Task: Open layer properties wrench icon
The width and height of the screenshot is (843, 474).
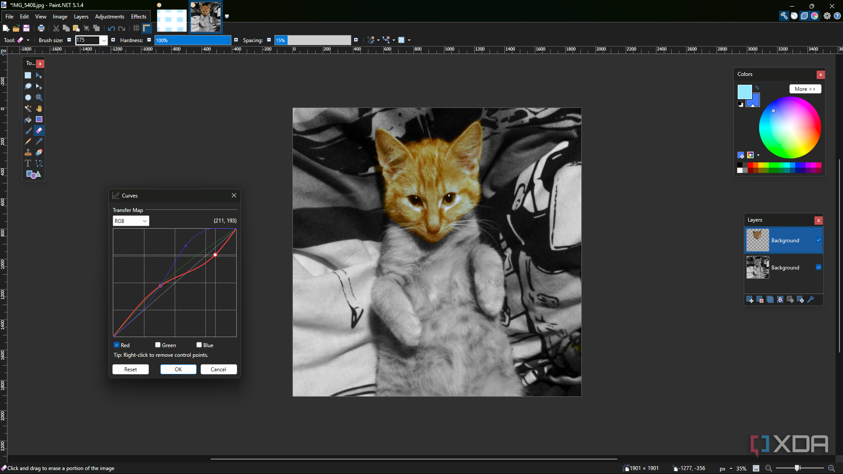Action: pyautogui.click(x=811, y=299)
